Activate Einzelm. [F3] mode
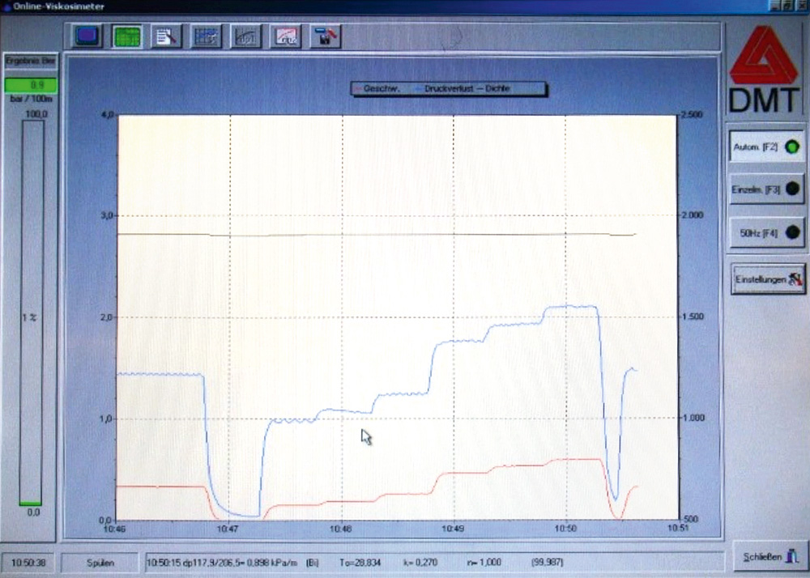The height and width of the screenshot is (578, 810). pyautogui.click(x=766, y=190)
